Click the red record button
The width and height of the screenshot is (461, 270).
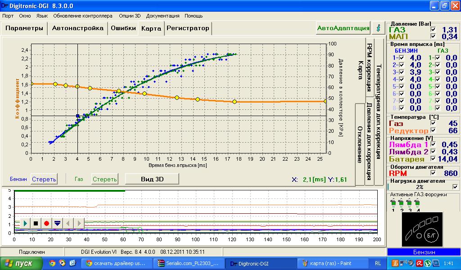click(x=46, y=223)
